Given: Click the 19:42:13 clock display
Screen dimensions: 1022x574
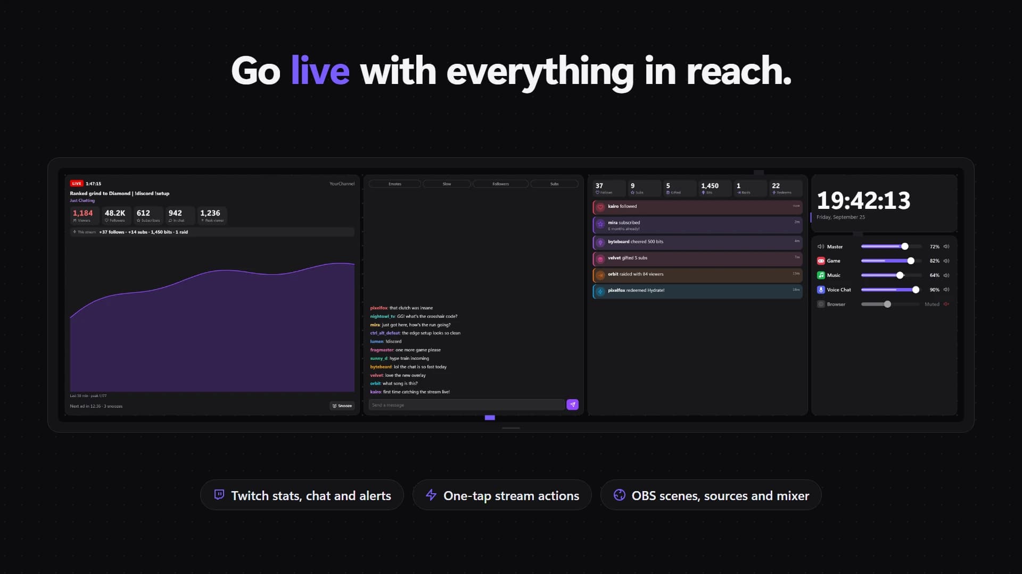Looking at the screenshot, I should [x=863, y=200].
